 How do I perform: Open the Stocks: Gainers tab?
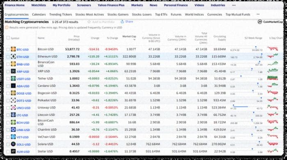[x=118, y=14]
